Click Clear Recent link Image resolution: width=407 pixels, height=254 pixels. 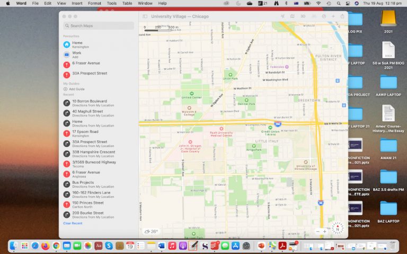tap(73, 223)
